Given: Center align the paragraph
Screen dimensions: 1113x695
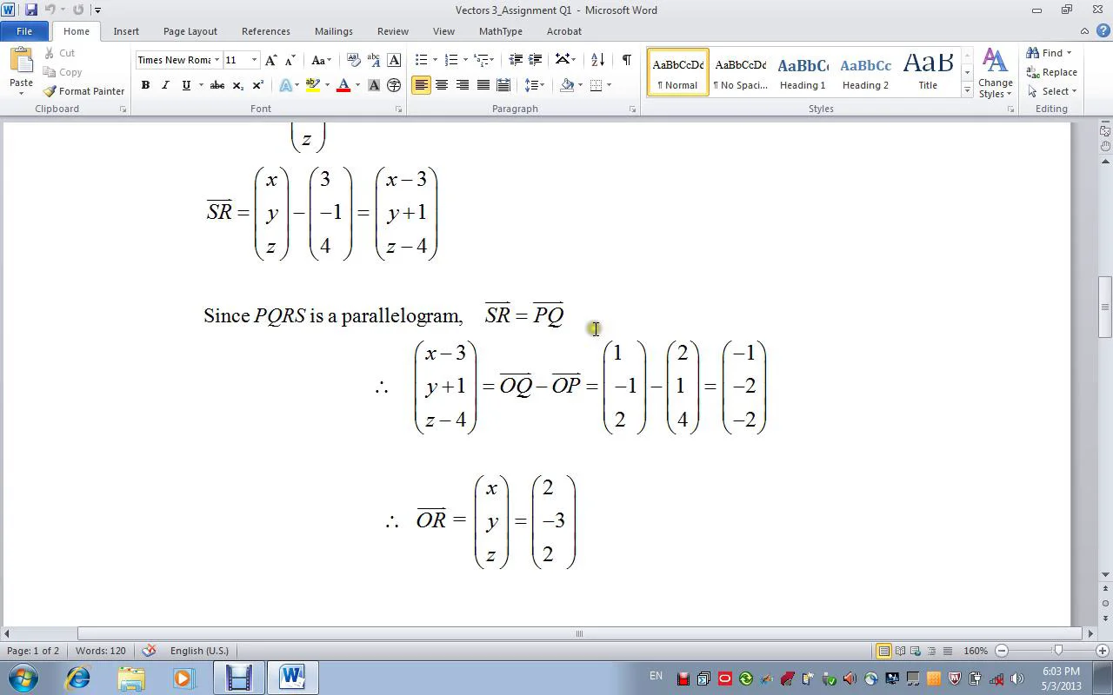Looking at the screenshot, I should click(x=442, y=85).
